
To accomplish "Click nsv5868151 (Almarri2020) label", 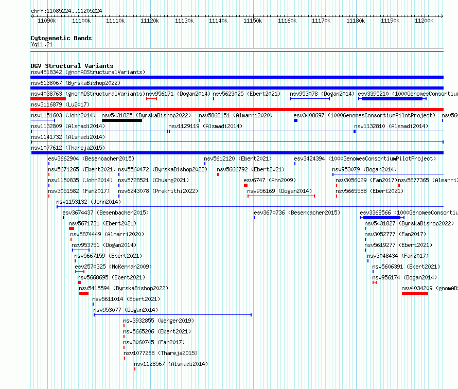I will click(x=236, y=115).
